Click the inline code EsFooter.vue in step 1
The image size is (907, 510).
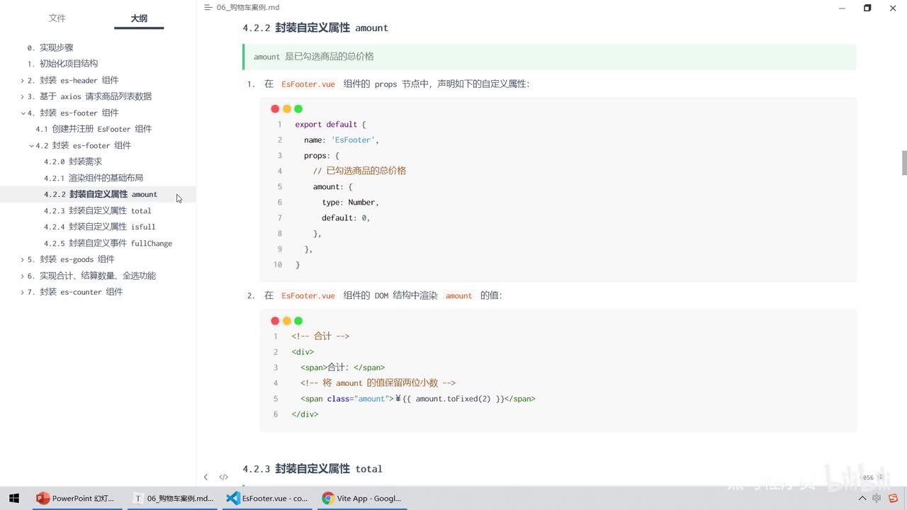point(308,84)
